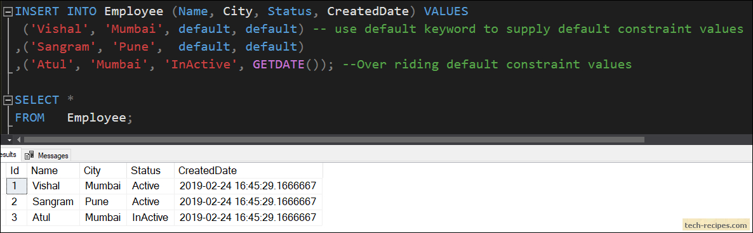753x233 pixels.
Task: Click the tech-recipes.com watermark
Action: pos(714,224)
